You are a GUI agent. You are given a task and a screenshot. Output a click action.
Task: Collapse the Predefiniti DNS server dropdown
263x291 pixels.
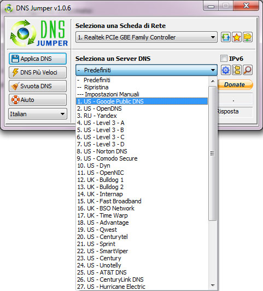coord(147,70)
